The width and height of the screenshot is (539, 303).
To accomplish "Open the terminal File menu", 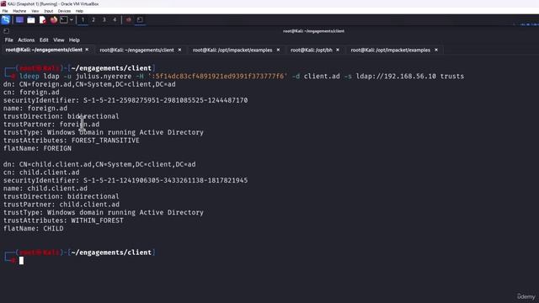I will pyautogui.click(x=9, y=40).
